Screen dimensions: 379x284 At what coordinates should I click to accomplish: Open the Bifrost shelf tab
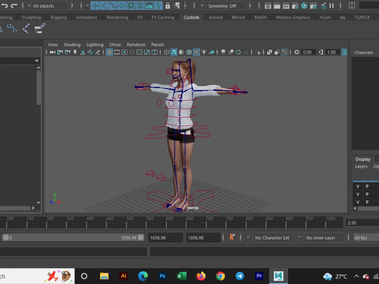tap(238, 17)
